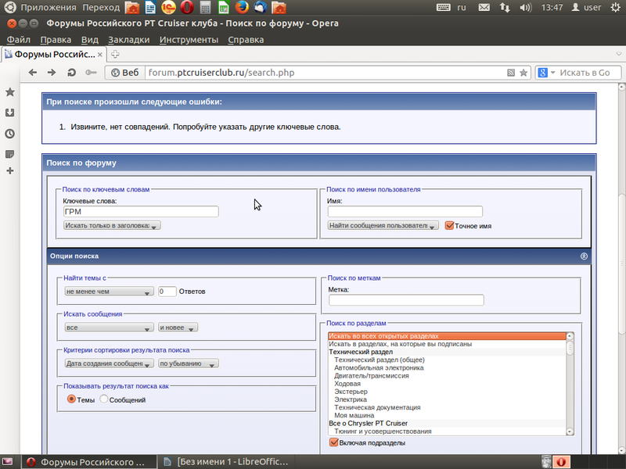Open home folder icon next to Переход

(x=132, y=7)
